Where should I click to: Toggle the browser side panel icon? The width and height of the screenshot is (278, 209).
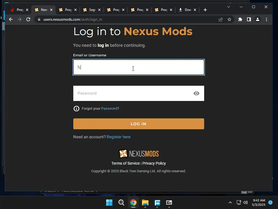click(249, 19)
